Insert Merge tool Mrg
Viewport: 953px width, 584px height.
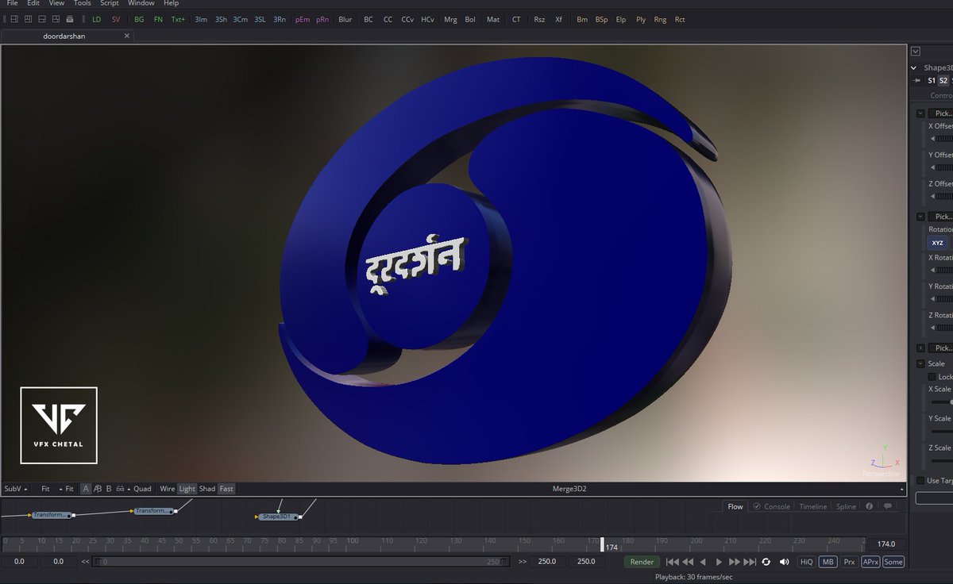point(450,19)
